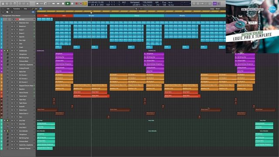Click the first Vibraphone track instrument icon

8,54
